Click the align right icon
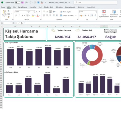The width and height of the screenshot is (121, 121). coord(50,16)
